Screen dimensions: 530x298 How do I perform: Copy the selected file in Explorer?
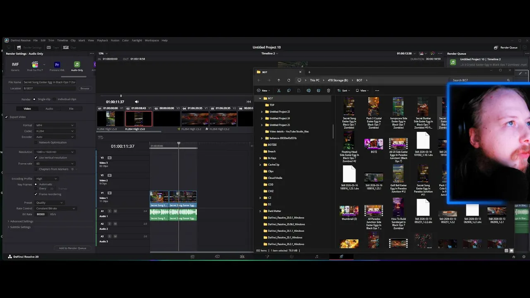[289, 91]
